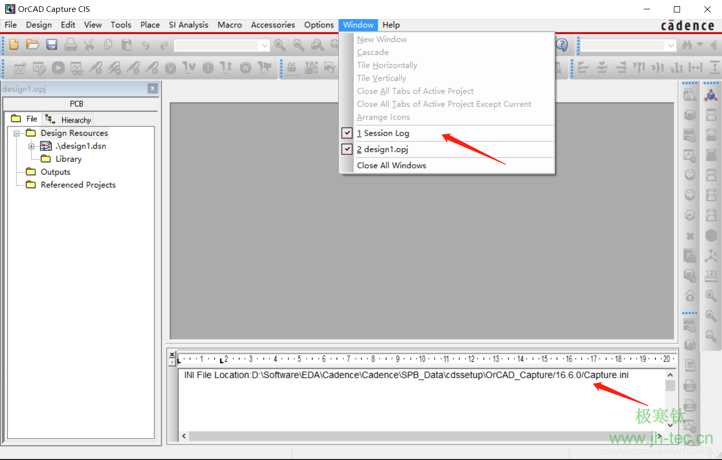This screenshot has width=722, height=460.
Task: Open the help question mark icon
Action: pyautogui.click(x=562, y=45)
